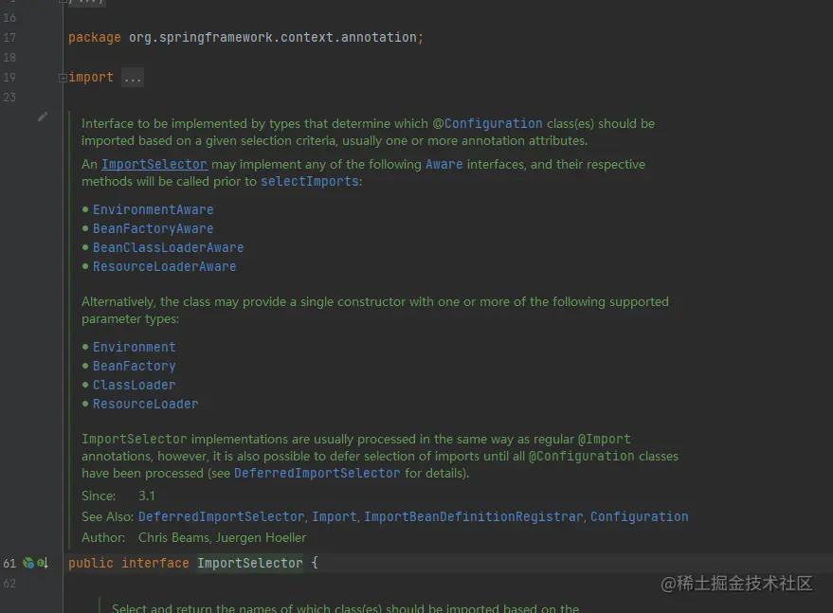The image size is (833, 613).
Task: Open the Environment parameter type link
Action: [x=135, y=347]
